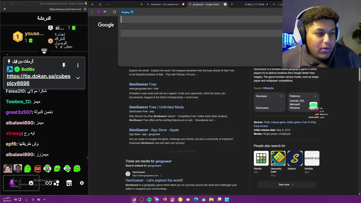
Task: Collapse the pinned message chevron
Action: coord(78,78)
